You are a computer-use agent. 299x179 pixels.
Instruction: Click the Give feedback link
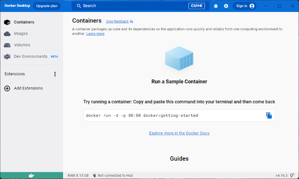pos(117,21)
